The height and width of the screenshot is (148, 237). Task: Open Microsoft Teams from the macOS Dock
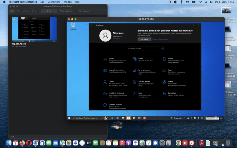(75, 143)
